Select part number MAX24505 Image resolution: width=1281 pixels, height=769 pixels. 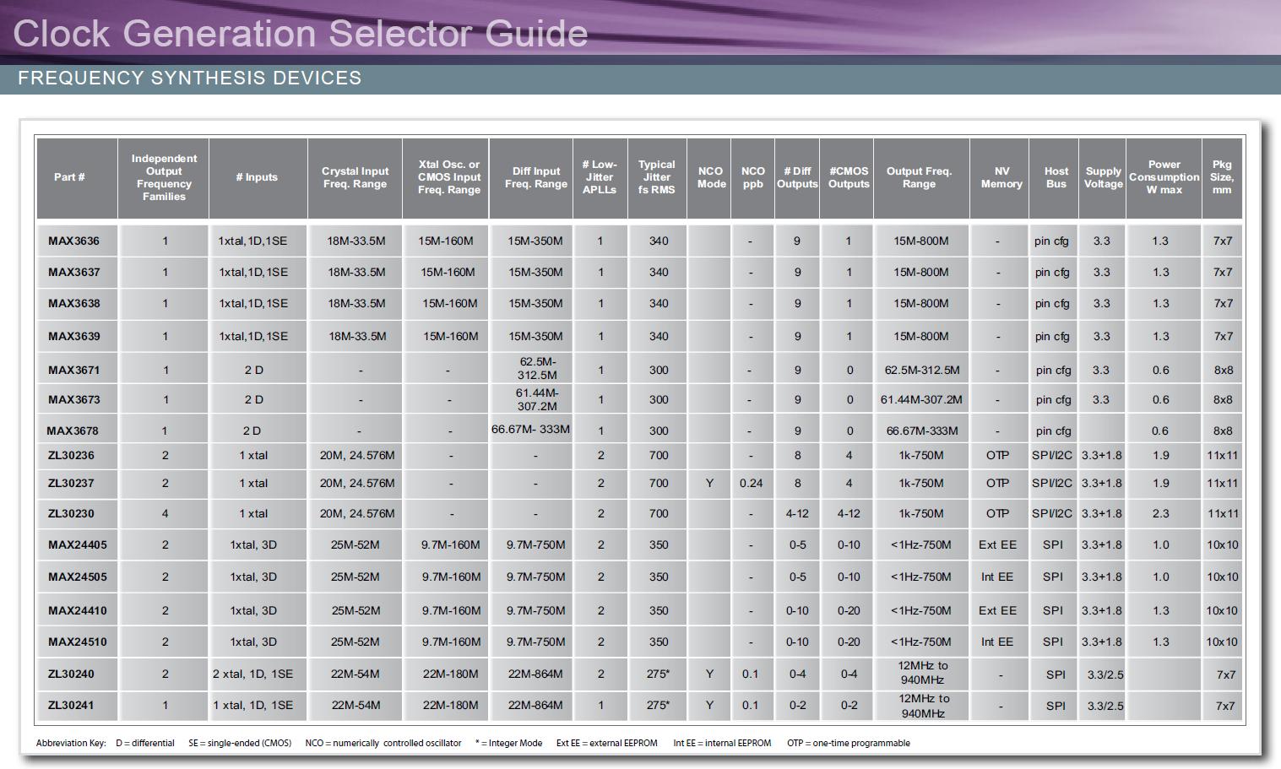click(x=78, y=577)
